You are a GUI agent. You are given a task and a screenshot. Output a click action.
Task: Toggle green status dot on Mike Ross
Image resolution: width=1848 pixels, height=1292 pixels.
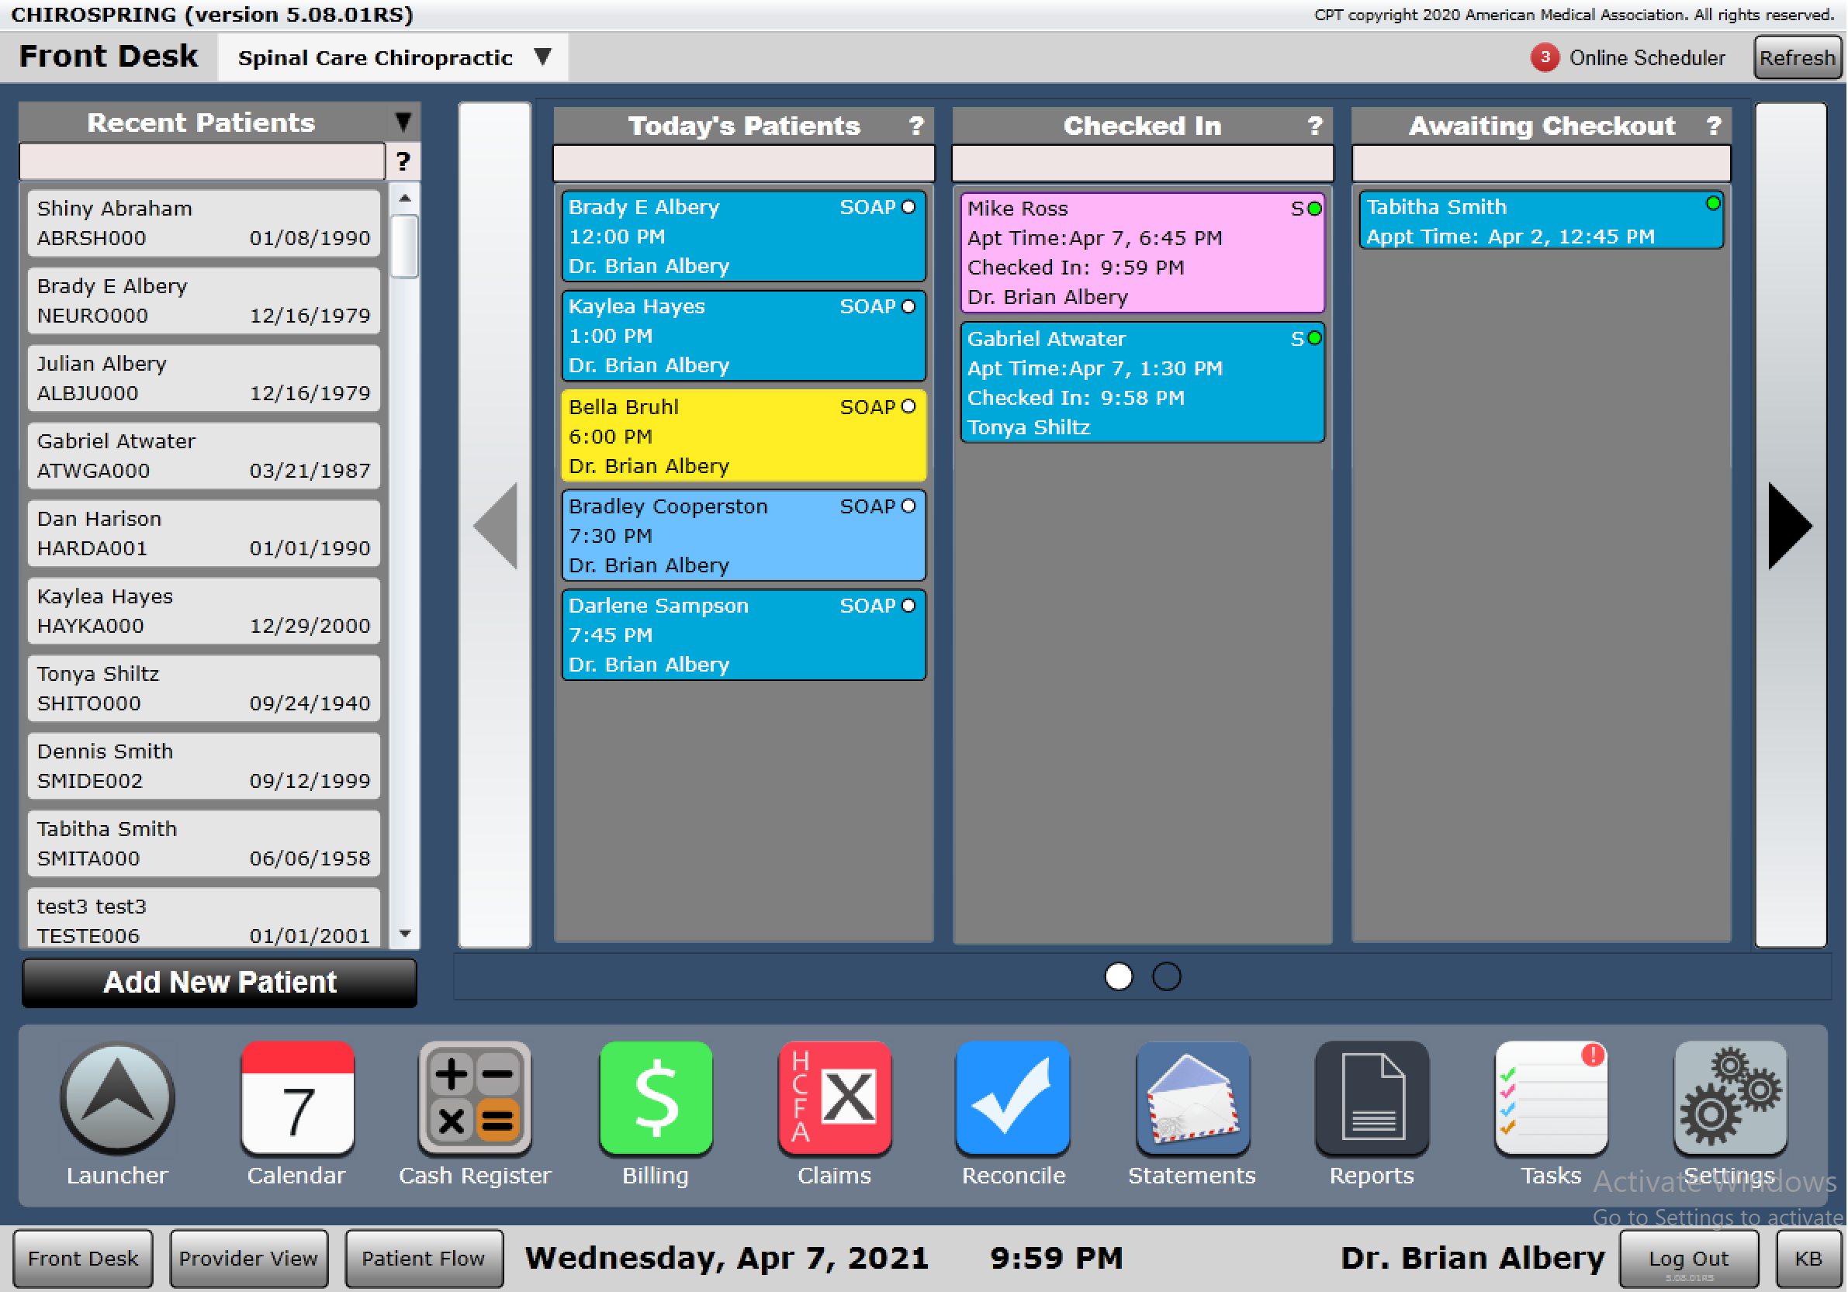point(1314,209)
